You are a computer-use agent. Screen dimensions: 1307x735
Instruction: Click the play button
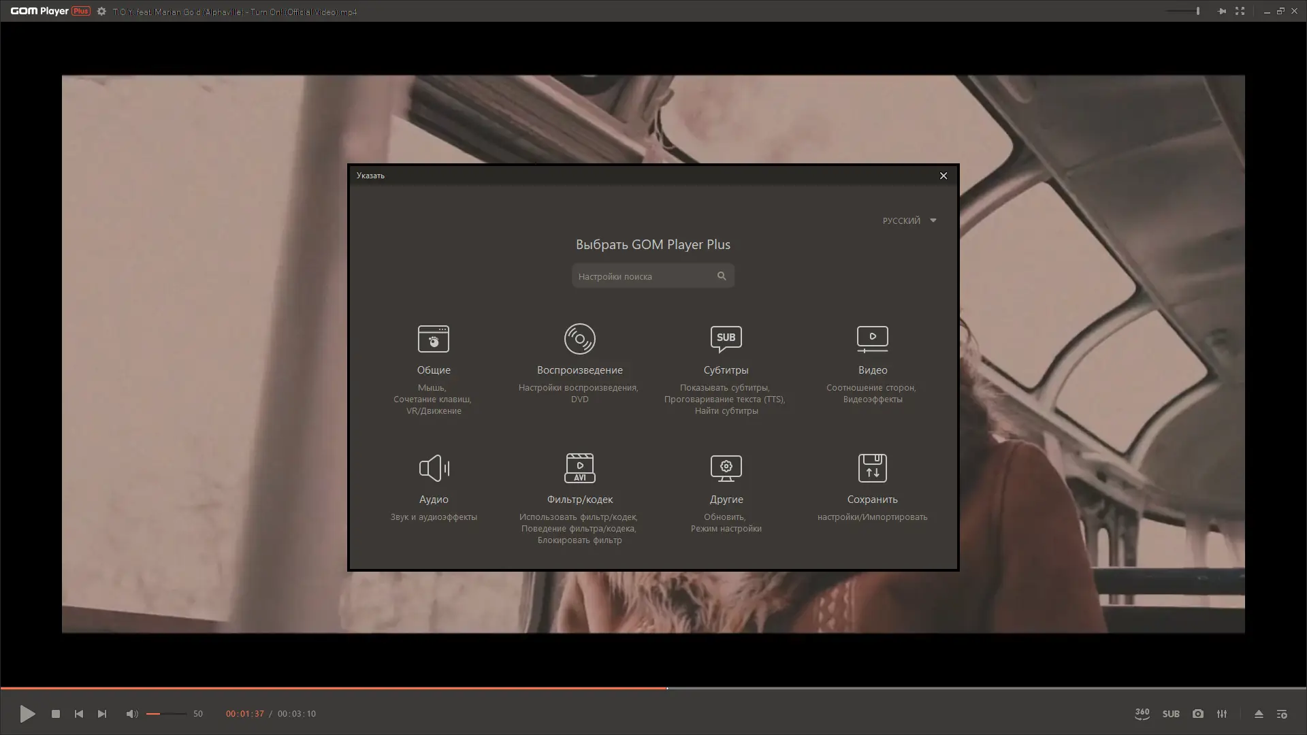point(27,714)
